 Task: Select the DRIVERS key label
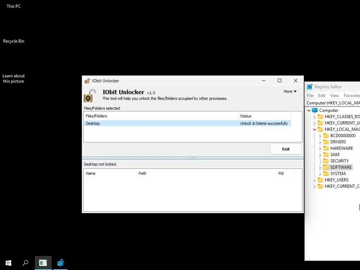pyautogui.click(x=338, y=142)
